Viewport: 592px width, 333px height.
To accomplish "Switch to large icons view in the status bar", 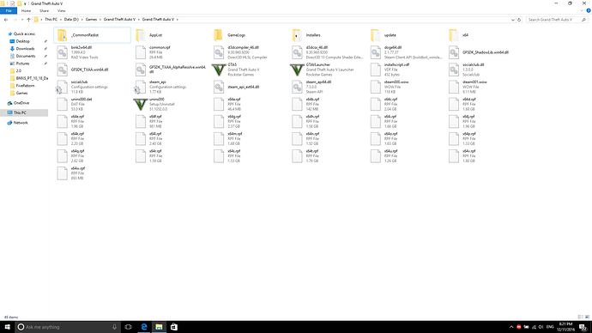I will coord(587,318).
